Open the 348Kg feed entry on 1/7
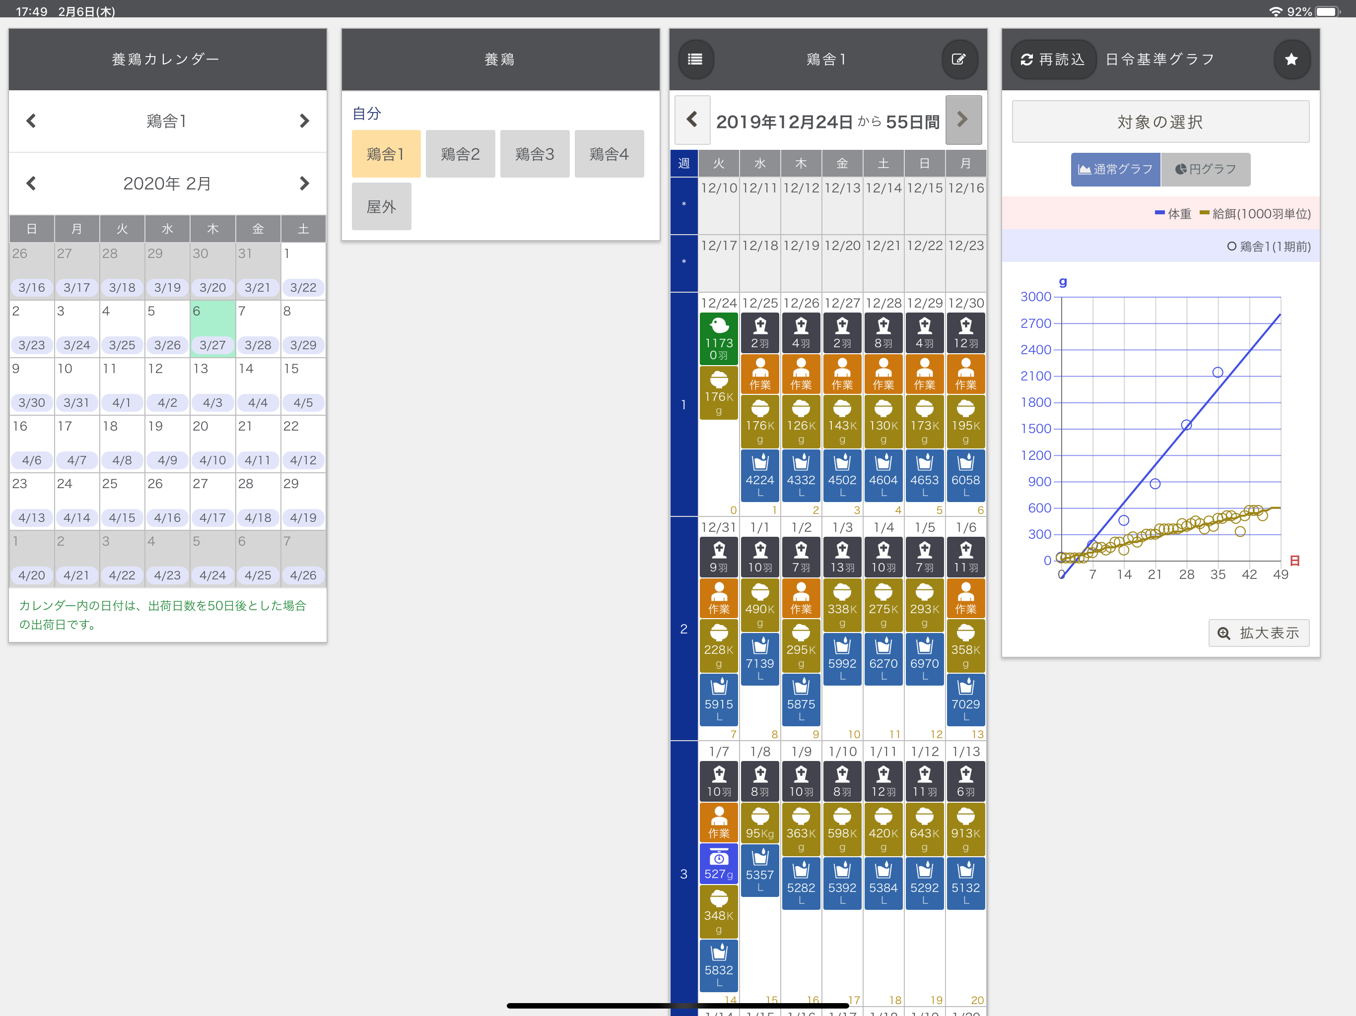The height and width of the screenshot is (1016, 1356). click(x=719, y=912)
